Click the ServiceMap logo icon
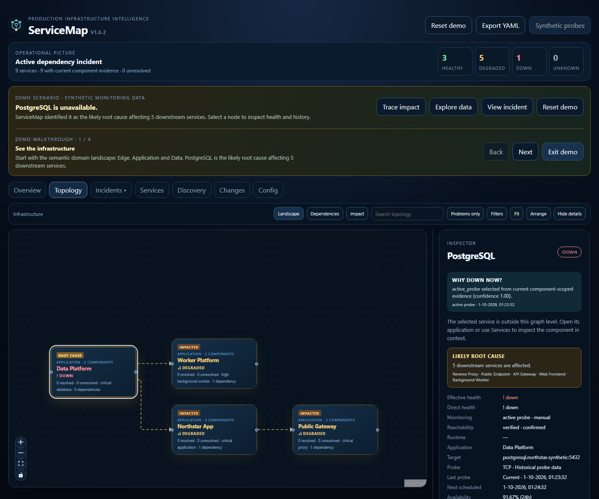Image resolution: width=599 pixels, height=499 pixels. tap(16, 25)
